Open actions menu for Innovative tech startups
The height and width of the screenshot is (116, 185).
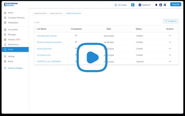(170, 36)
